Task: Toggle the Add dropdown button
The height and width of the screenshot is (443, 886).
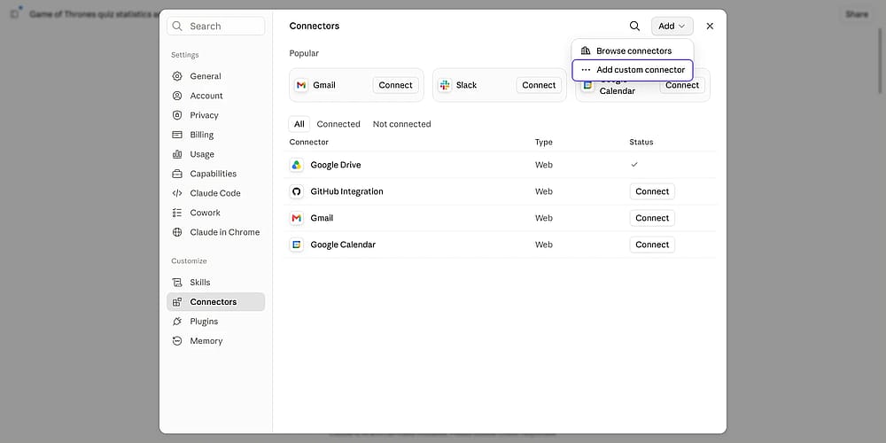Action: click(x=672, y=26)
